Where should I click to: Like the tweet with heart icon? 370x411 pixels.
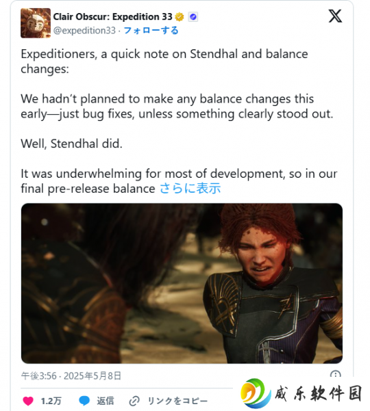(28, 401)
